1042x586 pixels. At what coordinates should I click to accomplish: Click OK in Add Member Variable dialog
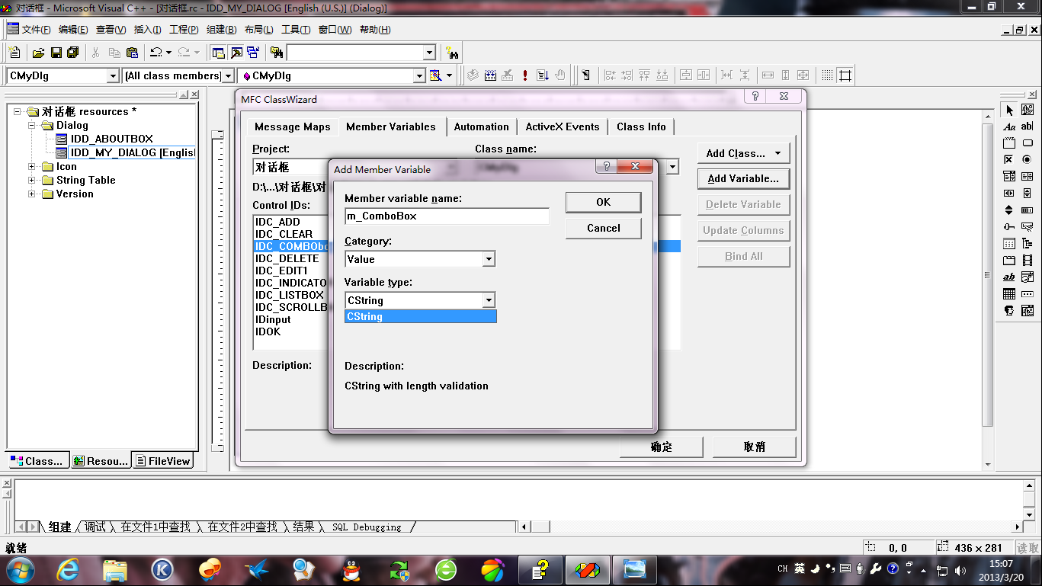coord(603,202)
